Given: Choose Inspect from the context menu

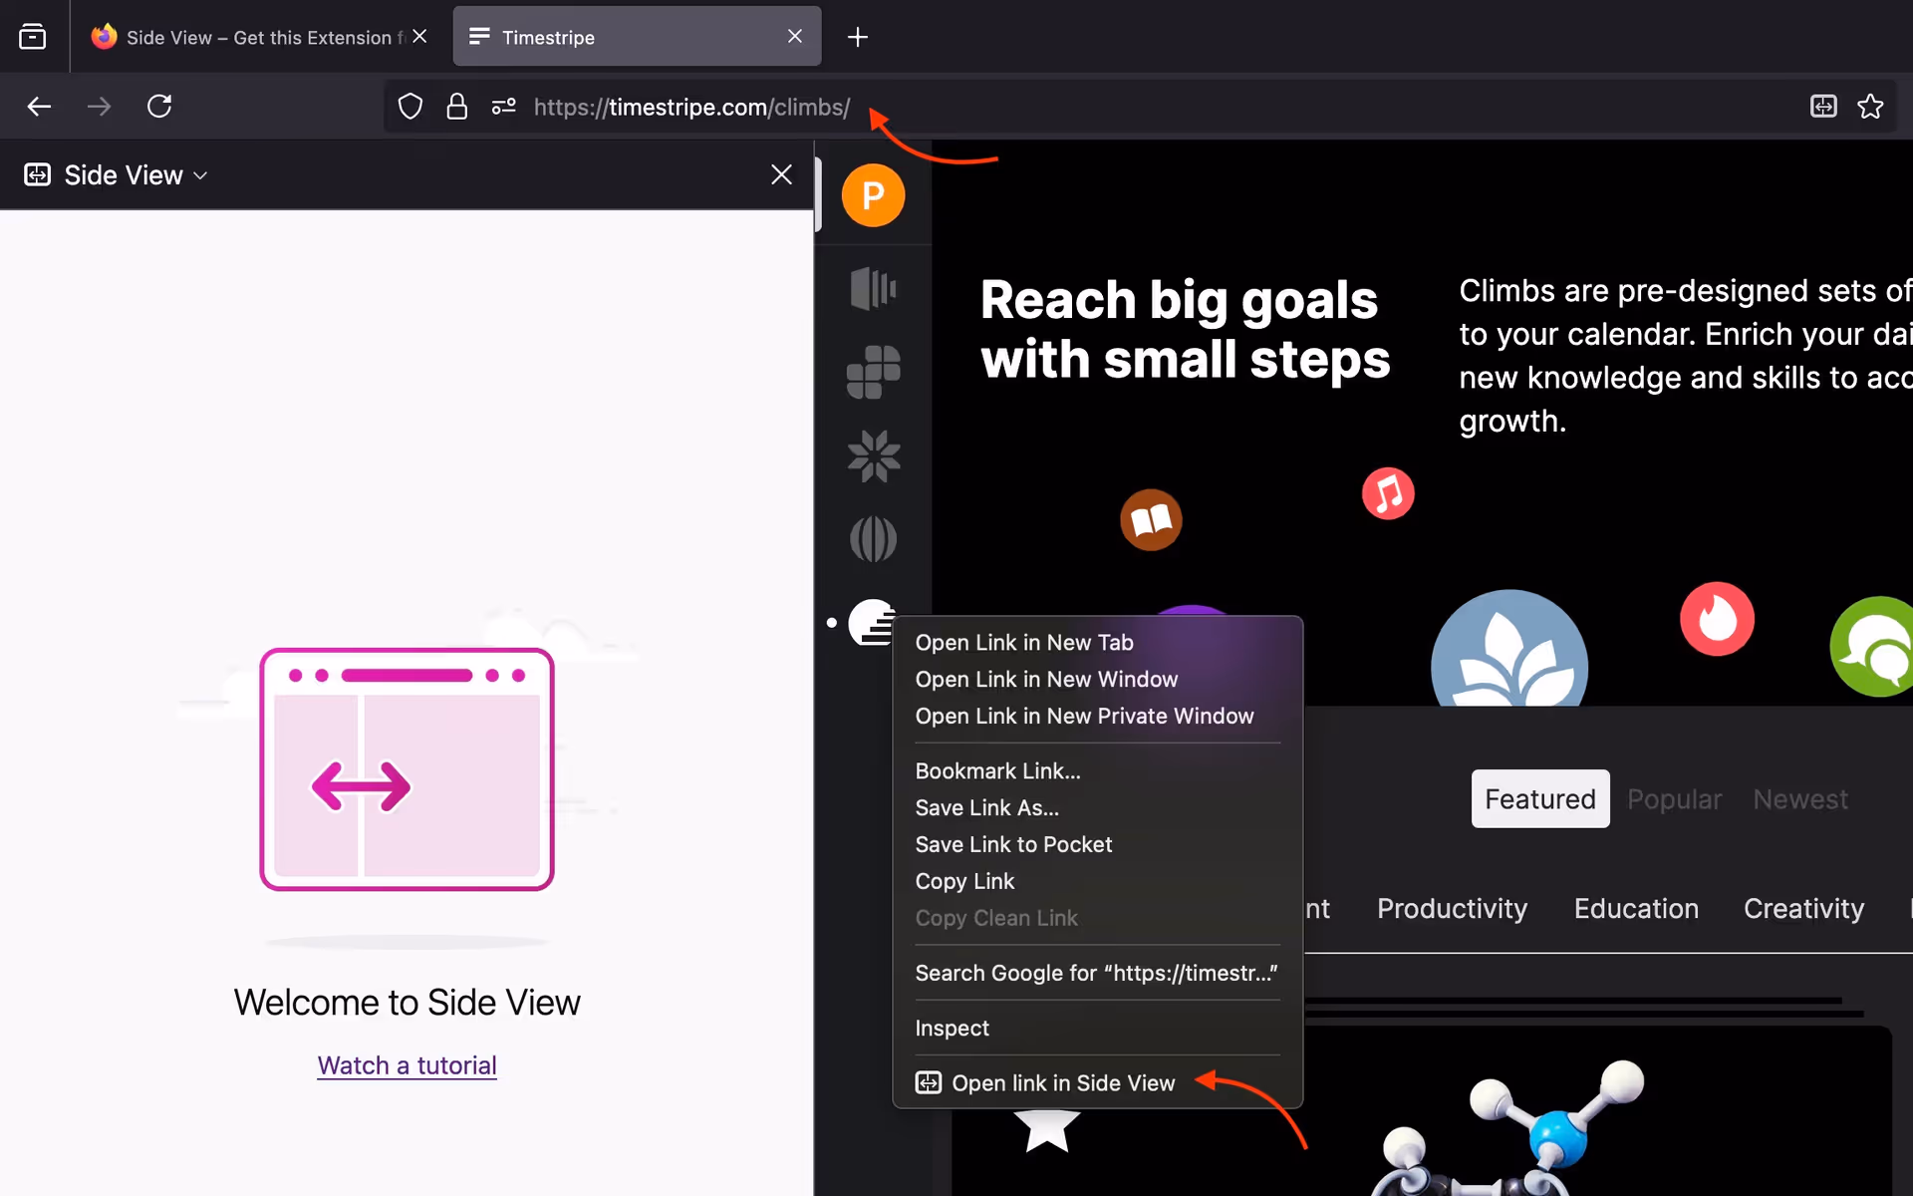Looking at the screenshot, I should point(1097,1029).
